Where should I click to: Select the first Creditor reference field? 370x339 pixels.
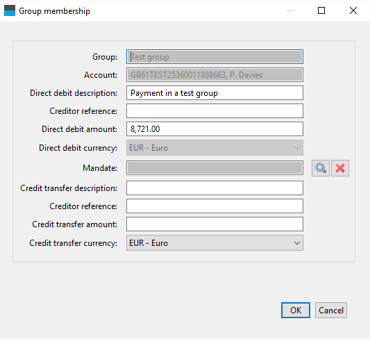pyautogui.click(x=215, y=111)
